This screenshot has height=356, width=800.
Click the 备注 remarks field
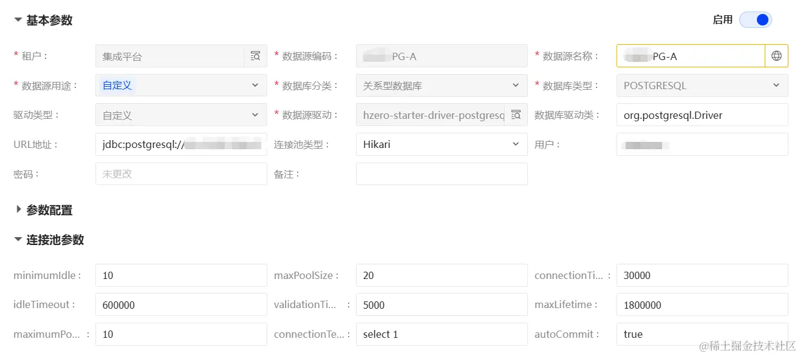coord(442,173)
